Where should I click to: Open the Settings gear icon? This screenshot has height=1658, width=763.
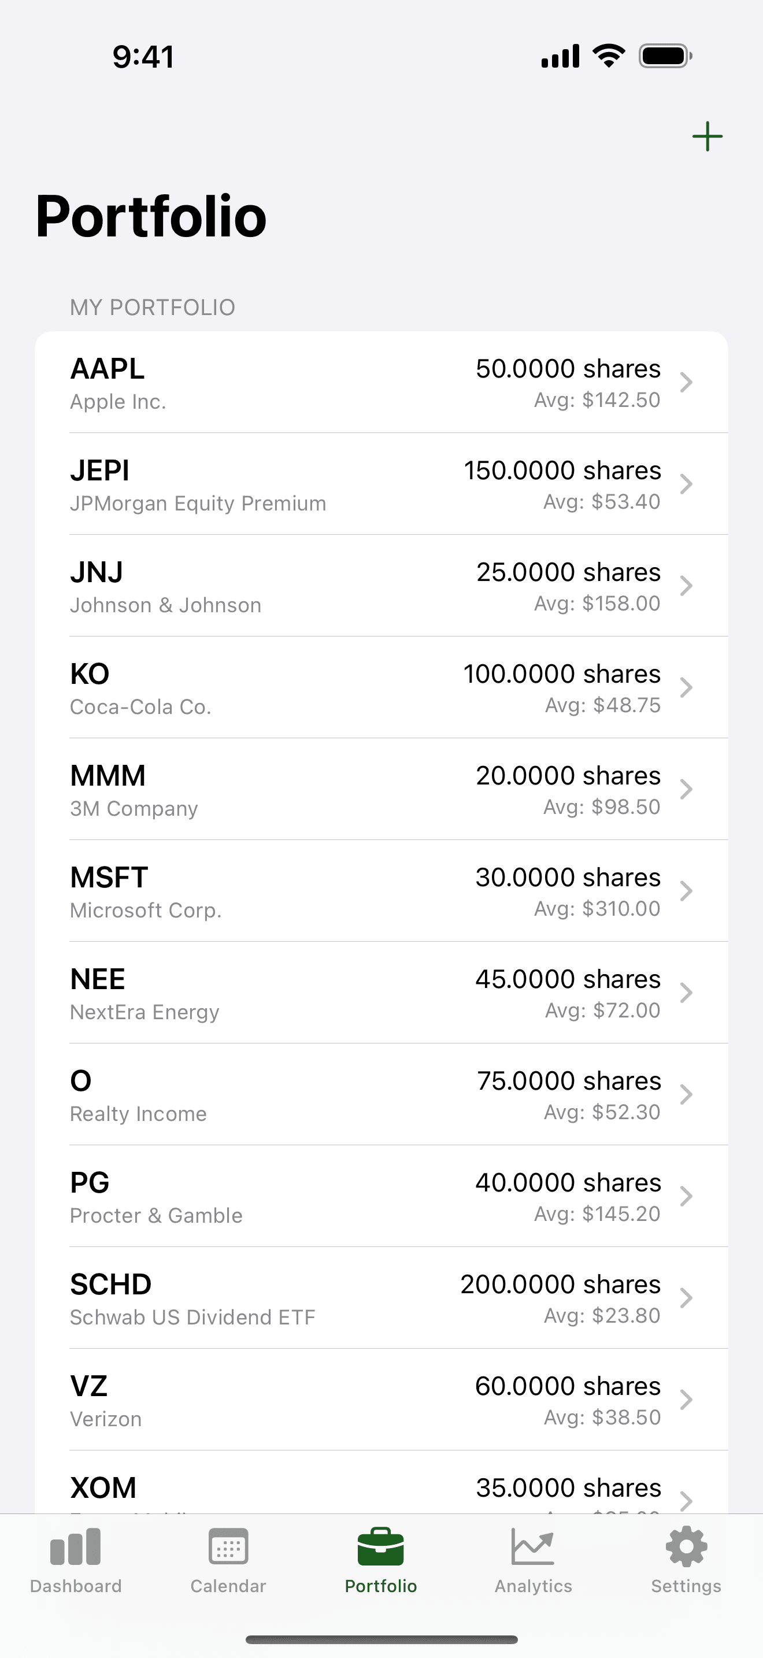686,1546
